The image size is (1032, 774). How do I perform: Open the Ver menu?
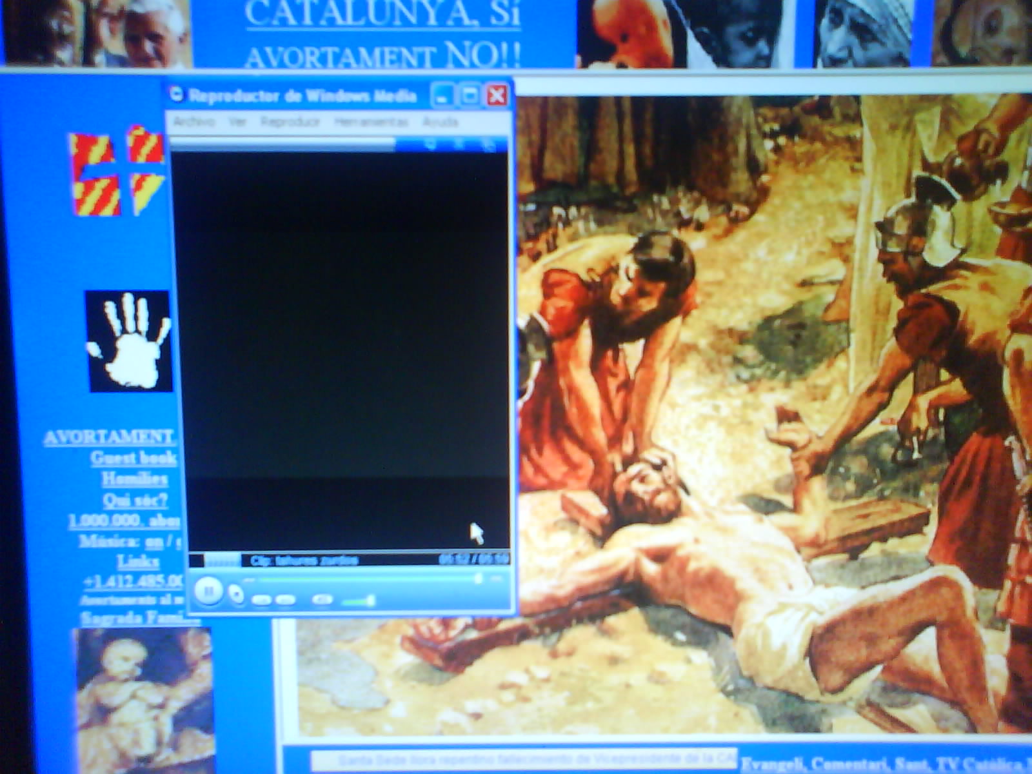237,121
